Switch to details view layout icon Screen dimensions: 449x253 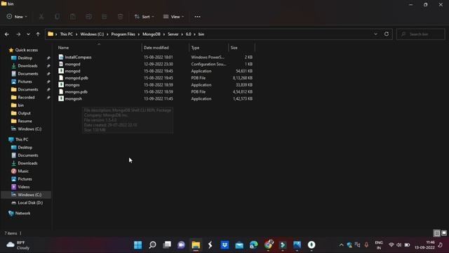[436, 233]
